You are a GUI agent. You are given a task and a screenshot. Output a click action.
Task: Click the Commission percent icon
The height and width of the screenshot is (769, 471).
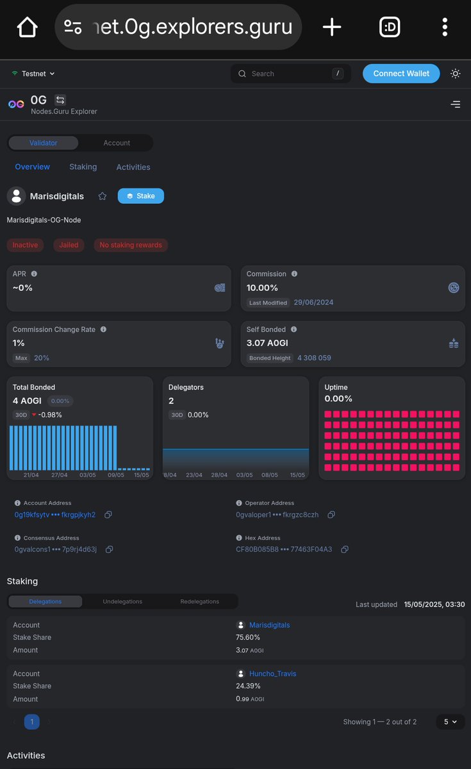click(454, 288)
